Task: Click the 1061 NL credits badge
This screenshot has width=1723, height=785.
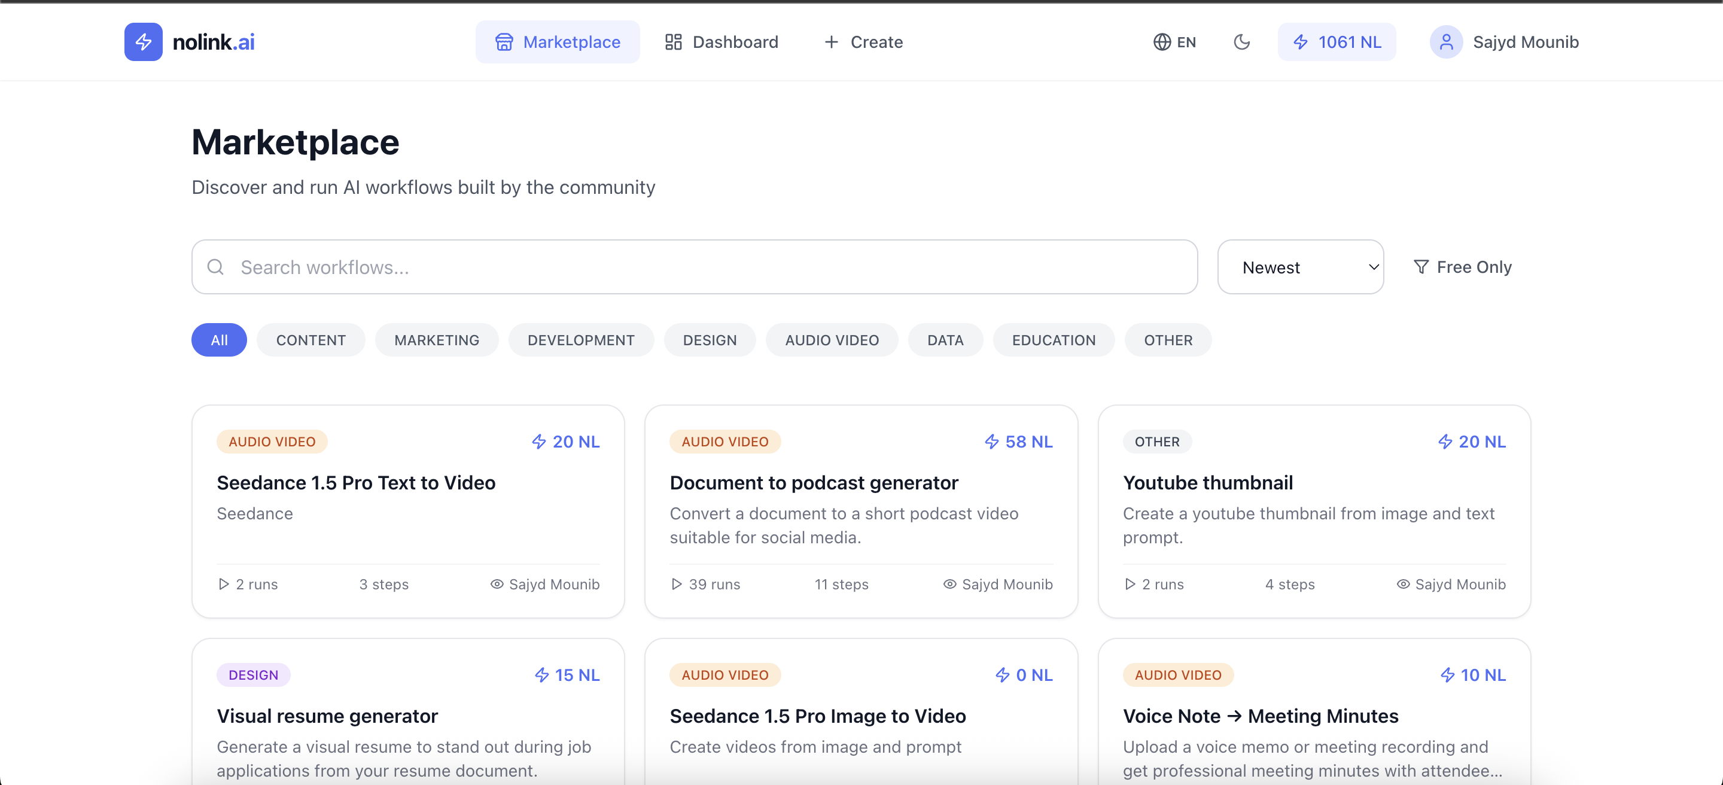Action: click(1337, 42)
